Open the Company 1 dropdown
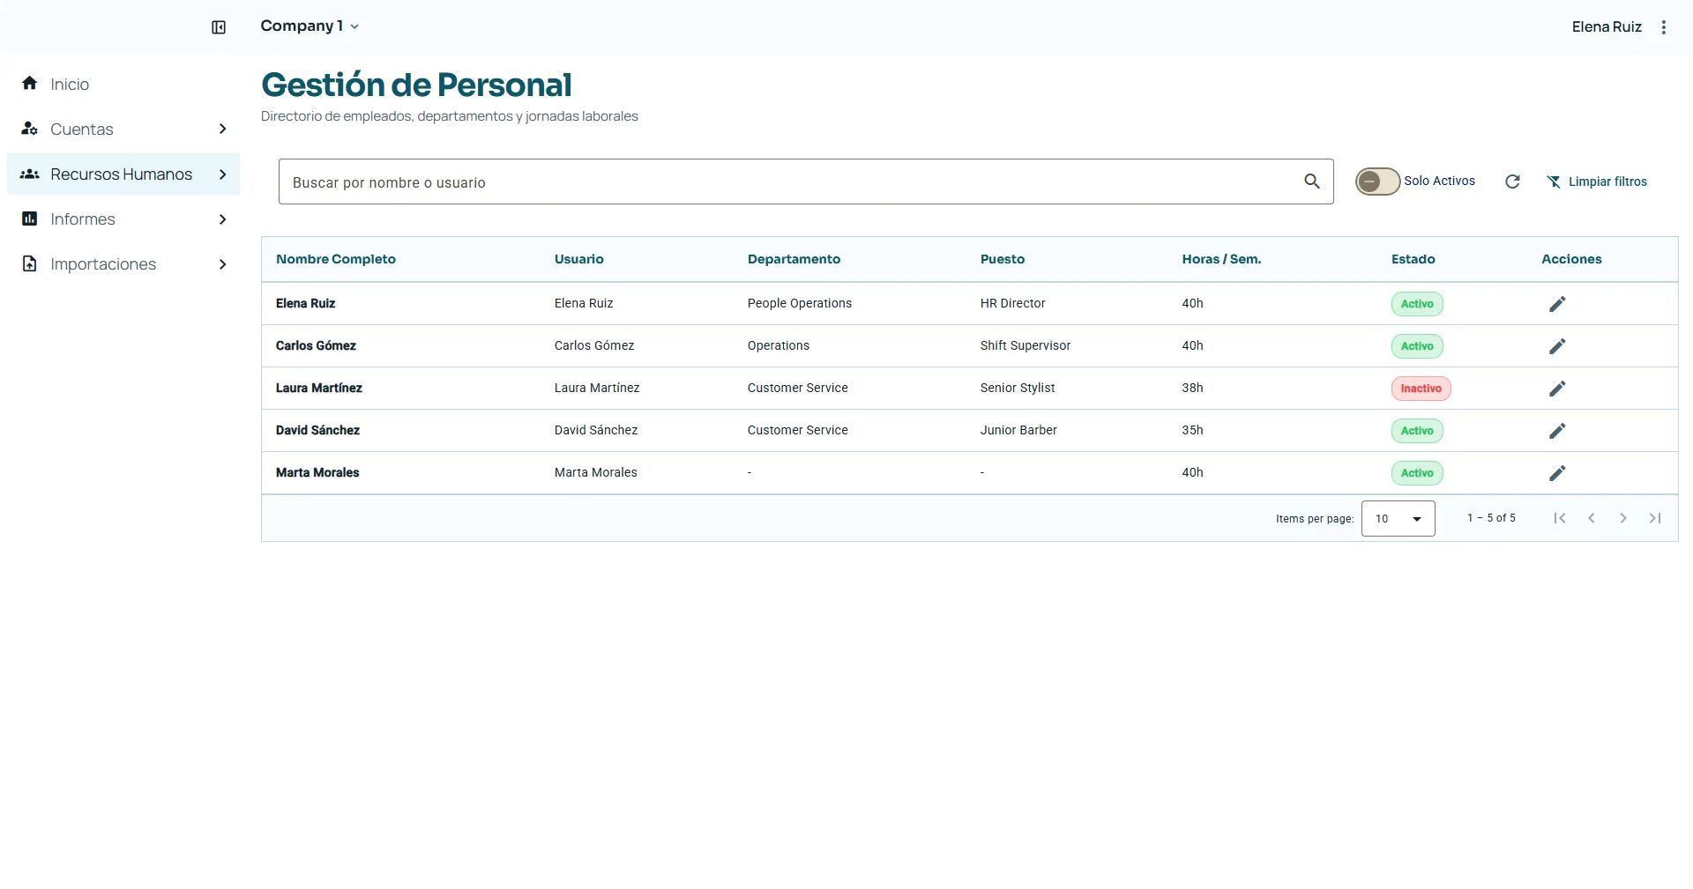Screen dimensions: 1693x889 tap(310, 26)
